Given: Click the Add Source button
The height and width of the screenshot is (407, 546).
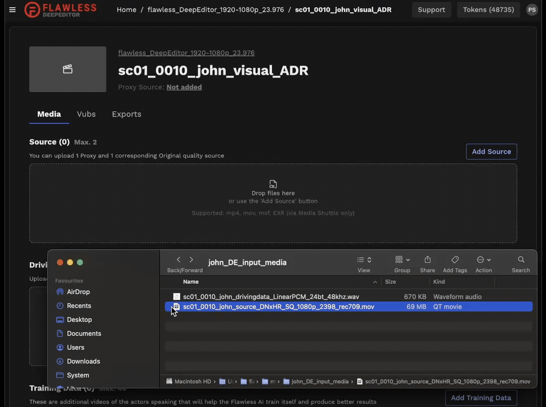Looking at the screenshot, I should click(491, 151).
